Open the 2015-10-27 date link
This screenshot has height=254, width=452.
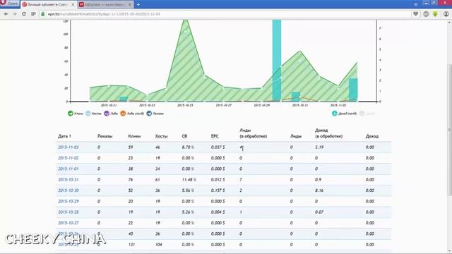pos(69,223)
